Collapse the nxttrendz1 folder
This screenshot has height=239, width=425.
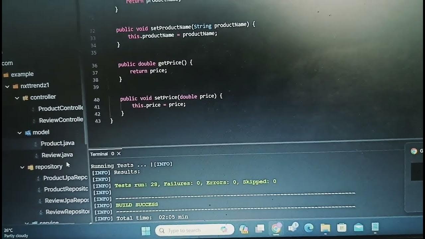pos(7,87)
